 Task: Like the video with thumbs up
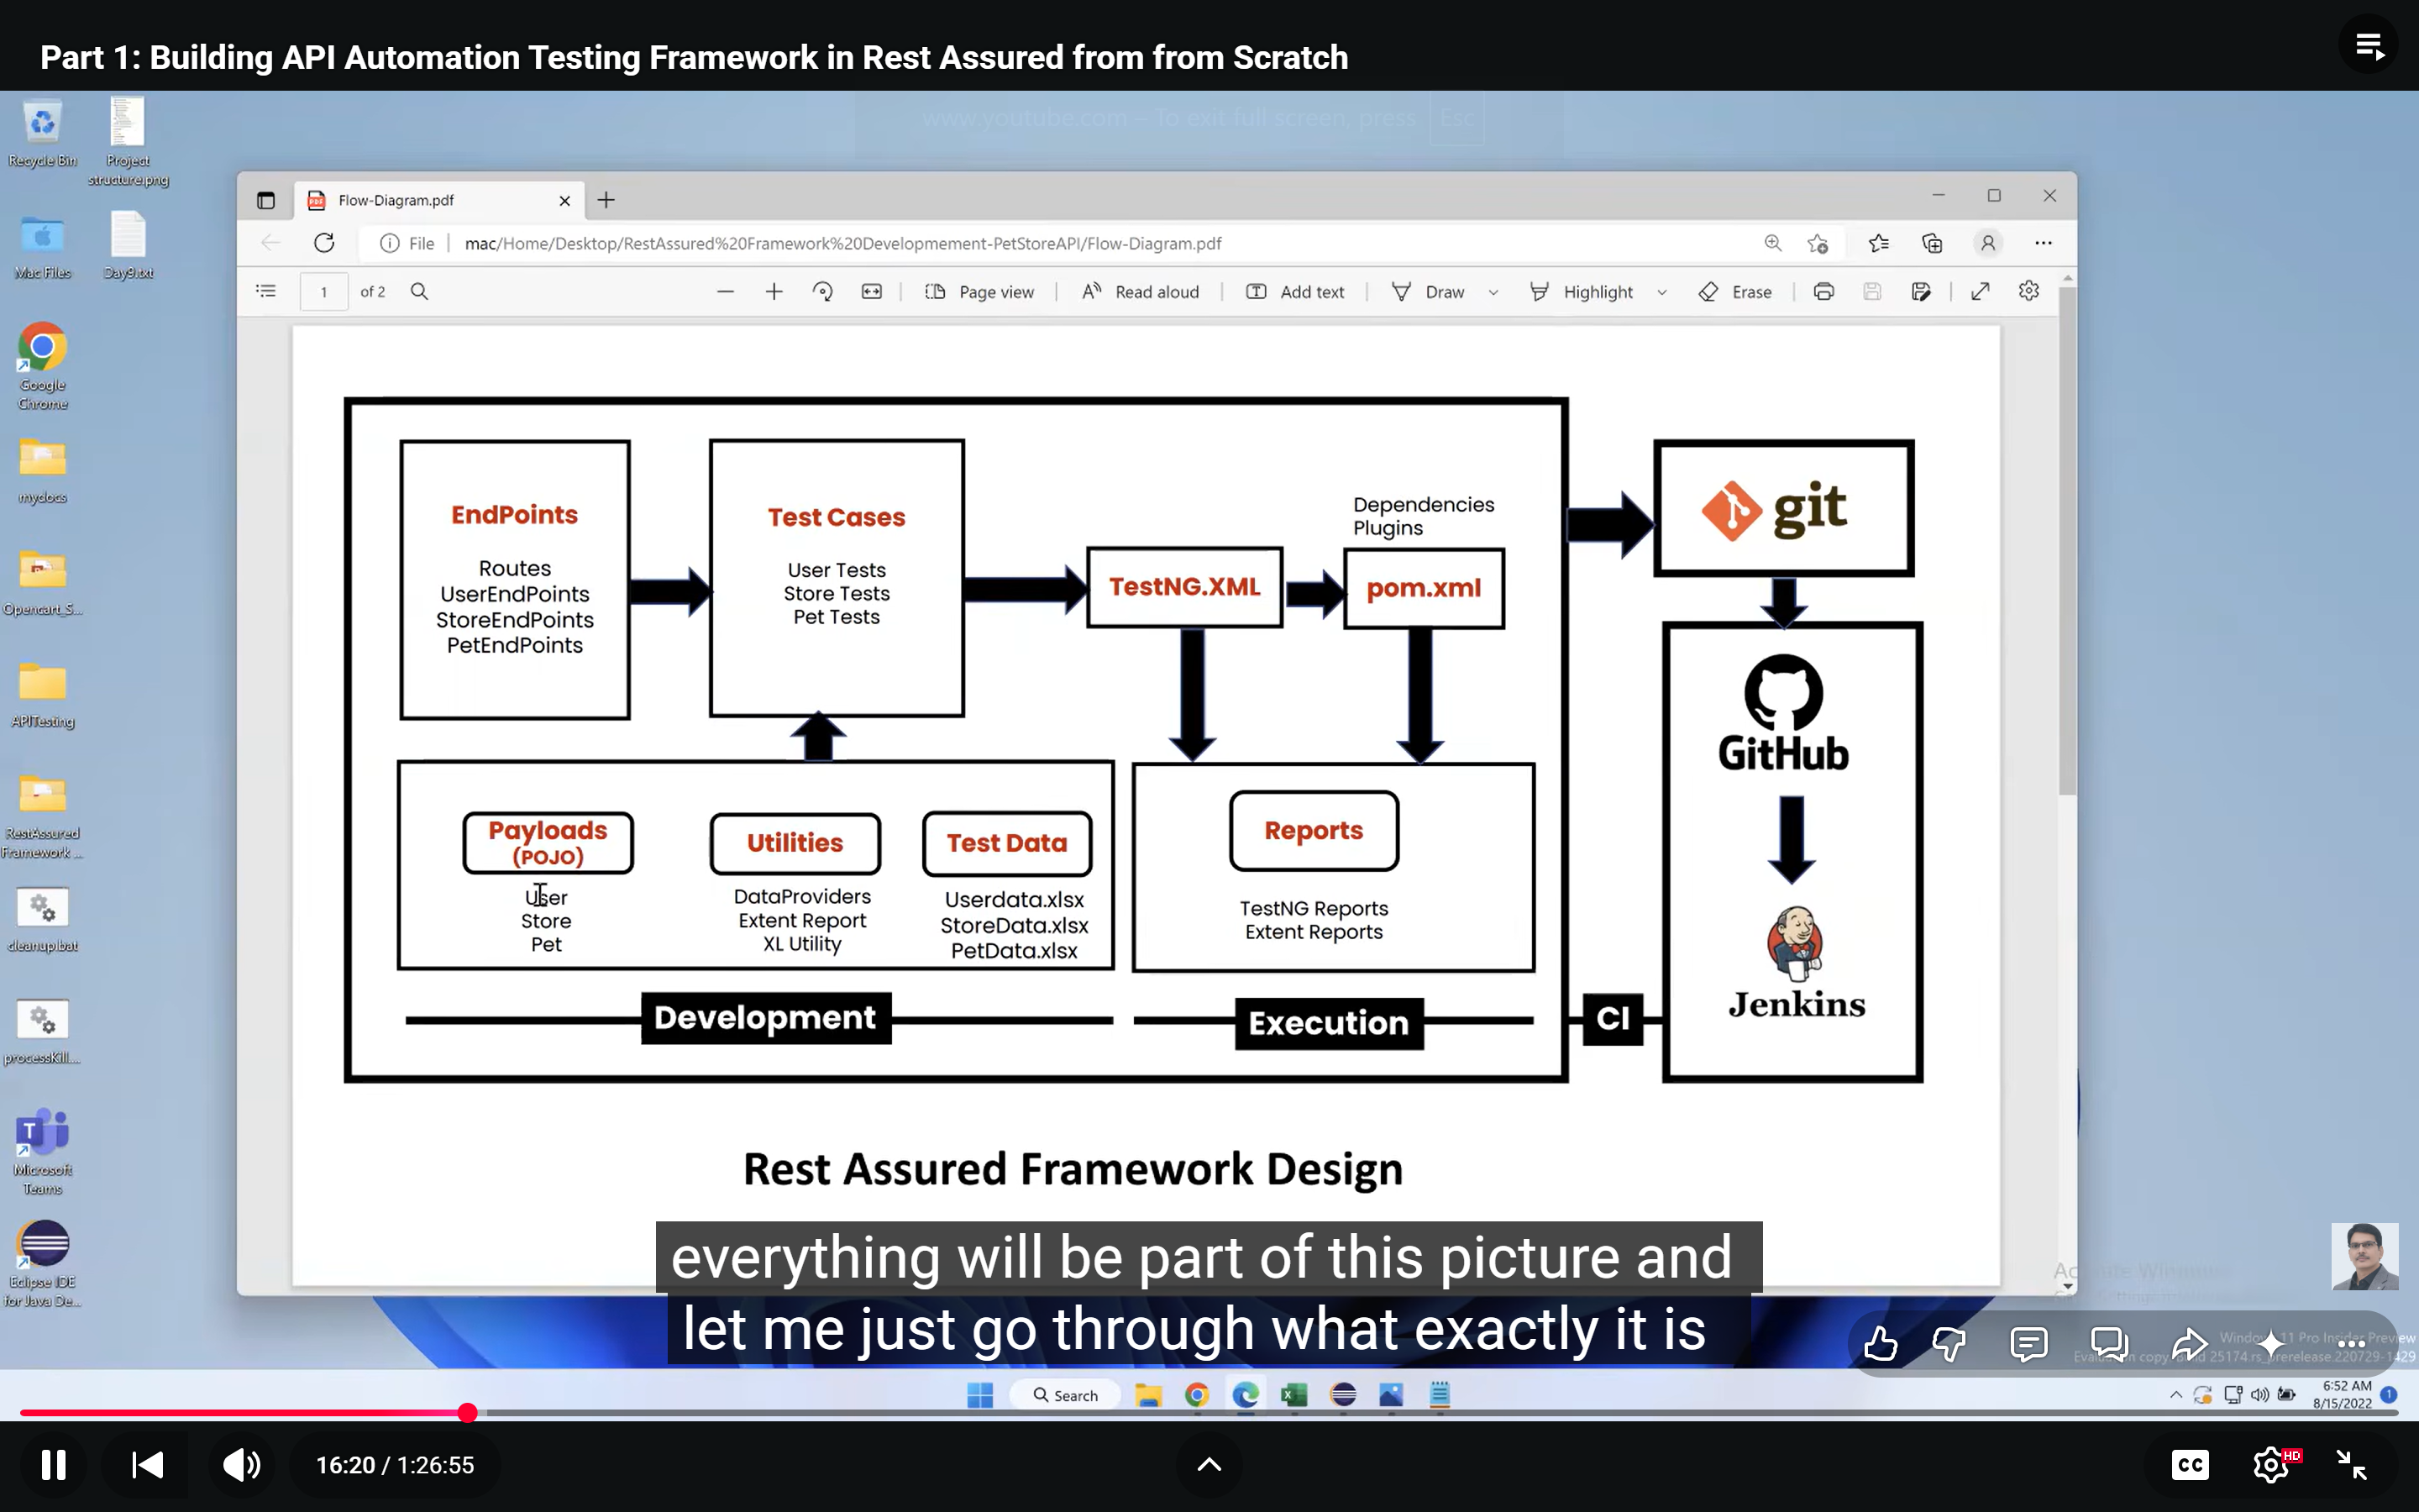coord(1881,1343)
